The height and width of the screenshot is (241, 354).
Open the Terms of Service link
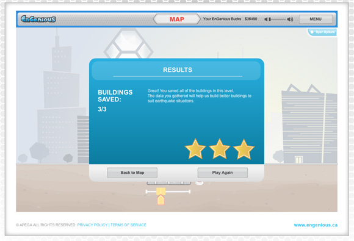(x=128, y=225)
